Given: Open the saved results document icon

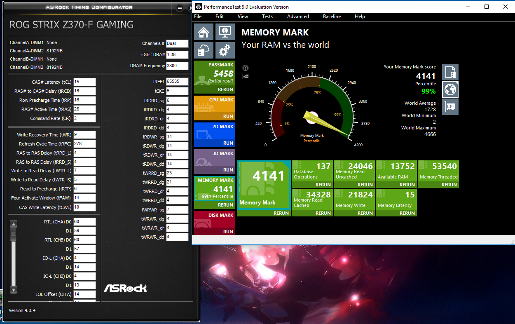Looking at the screenshot, I should pyautogui.click(x=450, y=72).
